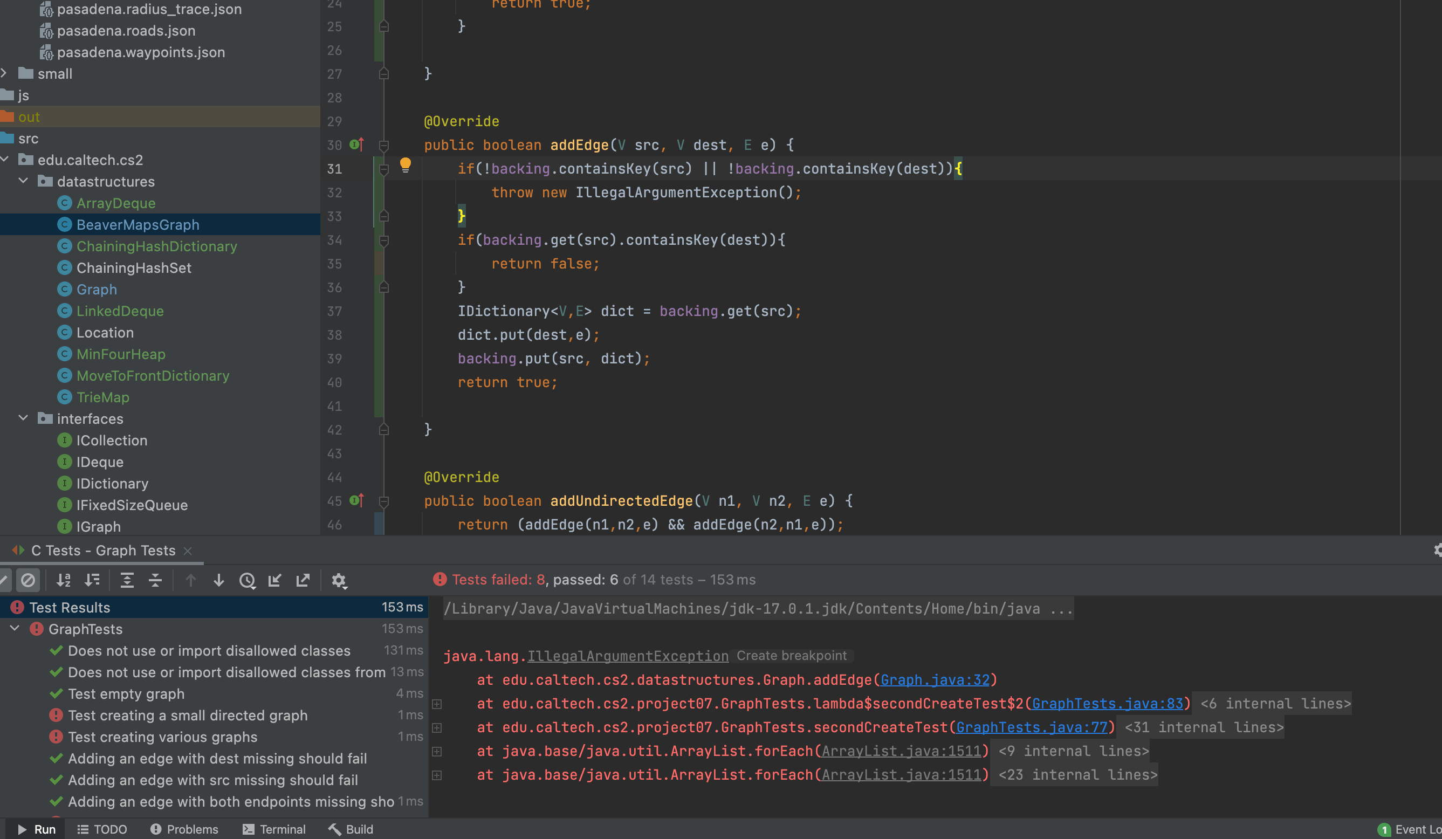Sort test results by duration
Screen dimensions: 1442x839
point(92,580)
